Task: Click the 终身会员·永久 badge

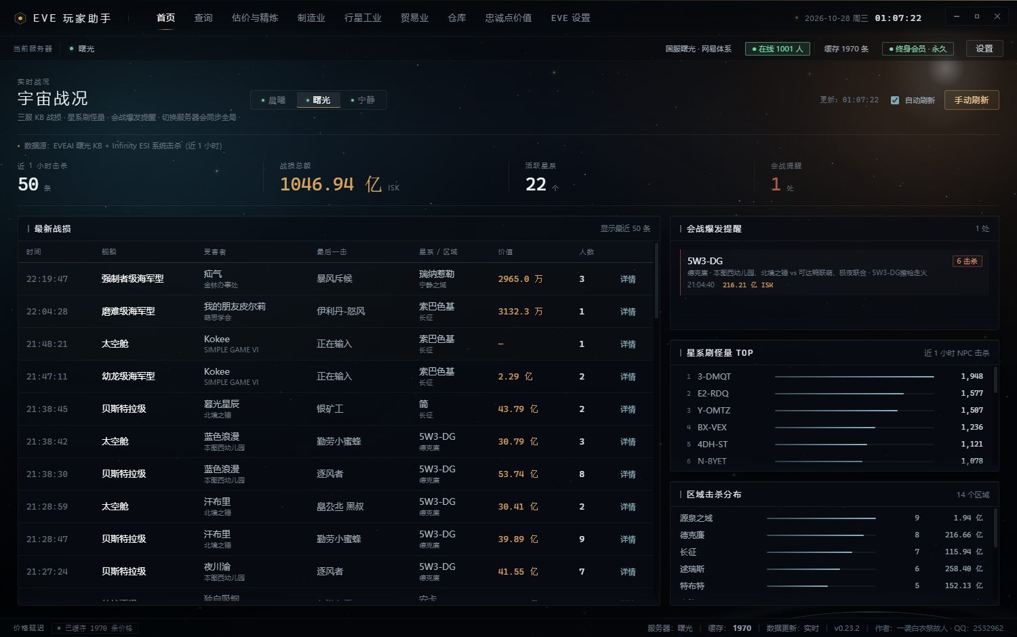Action: (918, 49)
